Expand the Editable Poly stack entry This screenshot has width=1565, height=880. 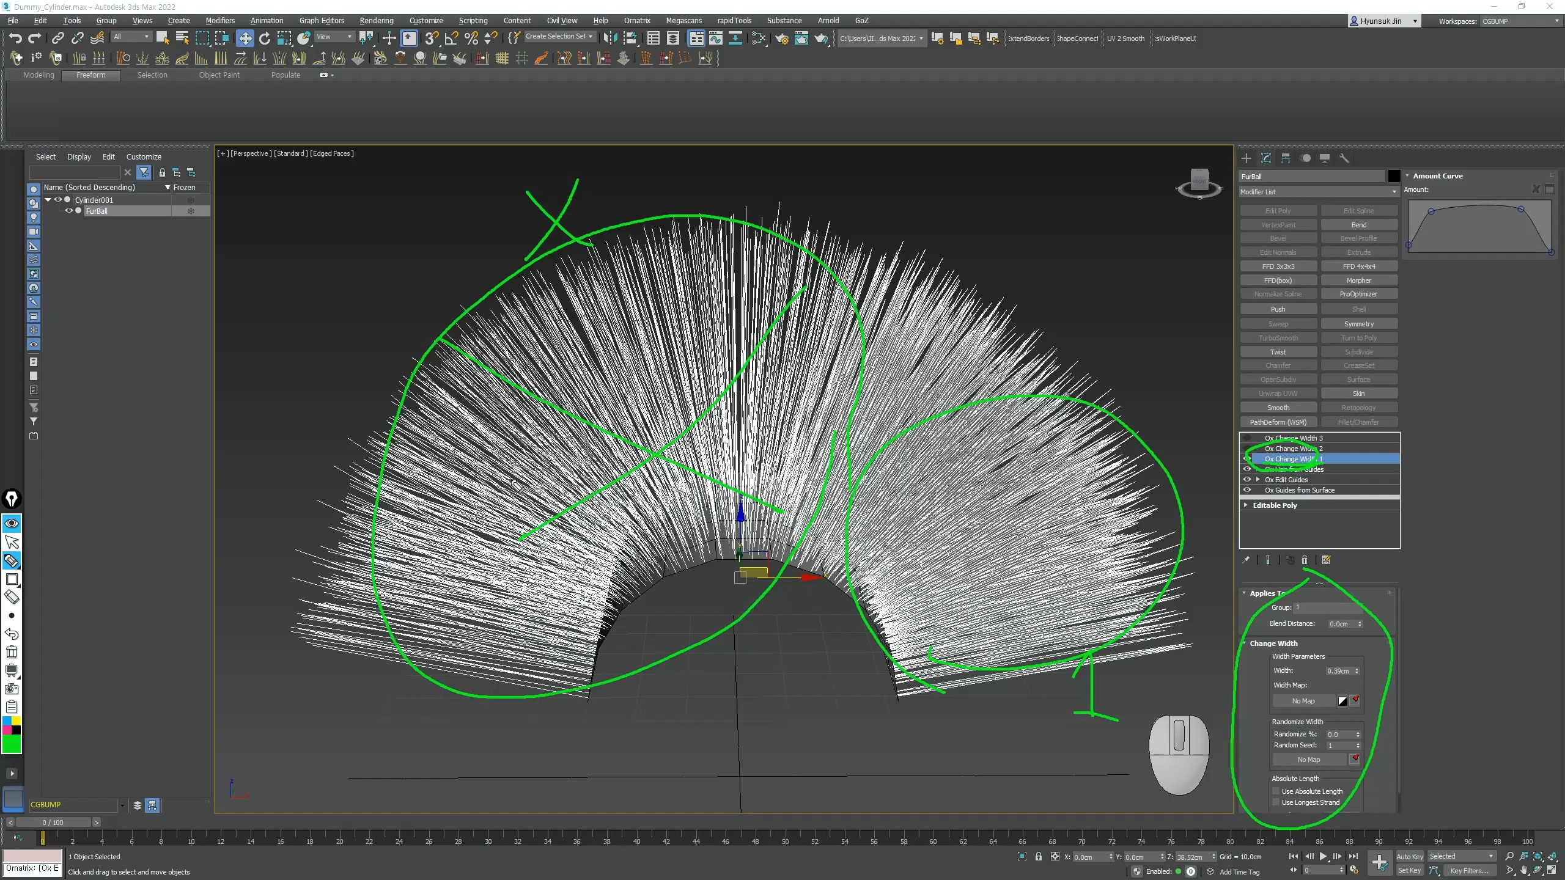(x=1246, y=505)
